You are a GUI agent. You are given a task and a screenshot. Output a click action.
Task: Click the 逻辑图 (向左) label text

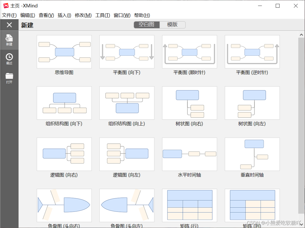click(x=127, y=175)
